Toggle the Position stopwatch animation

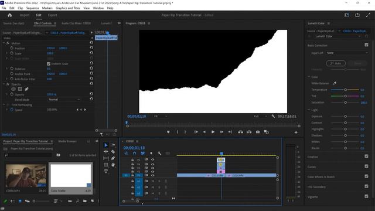[x=12, y=48]
